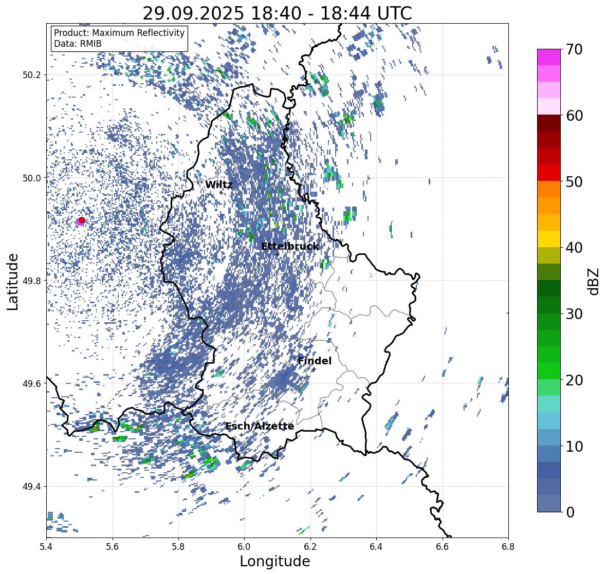Click the magenta 70 dBZ colorbar swatch

tap(549, 57)
